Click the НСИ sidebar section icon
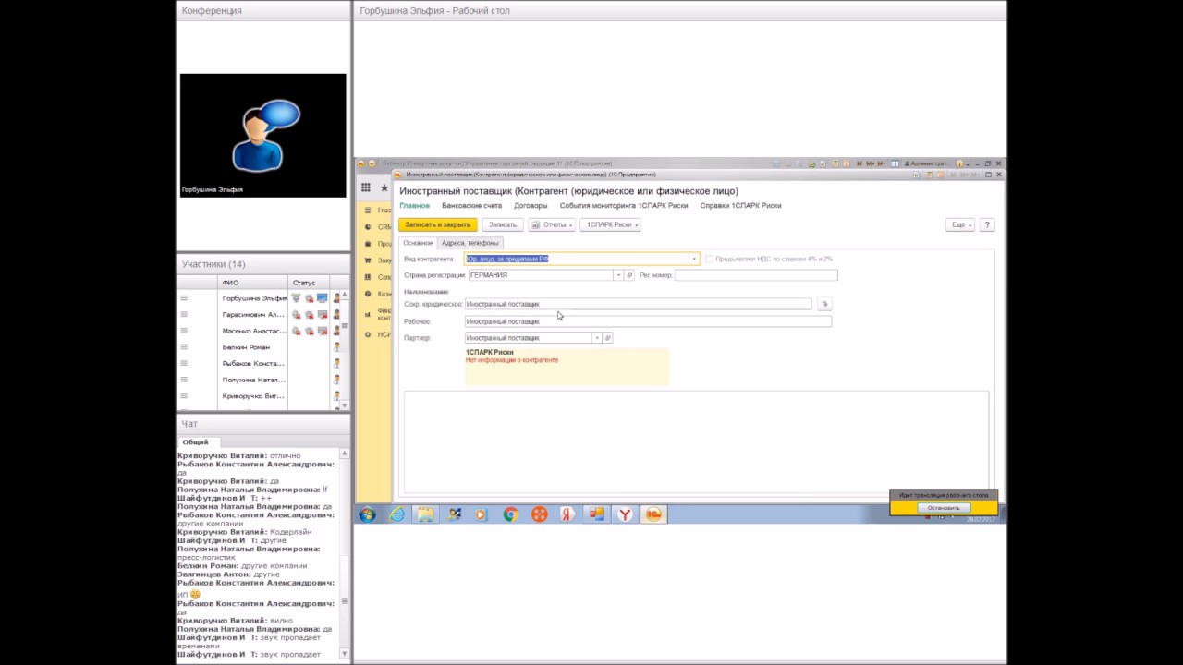This screenshot has height=665, width=1183. click(x=368, y=334)
